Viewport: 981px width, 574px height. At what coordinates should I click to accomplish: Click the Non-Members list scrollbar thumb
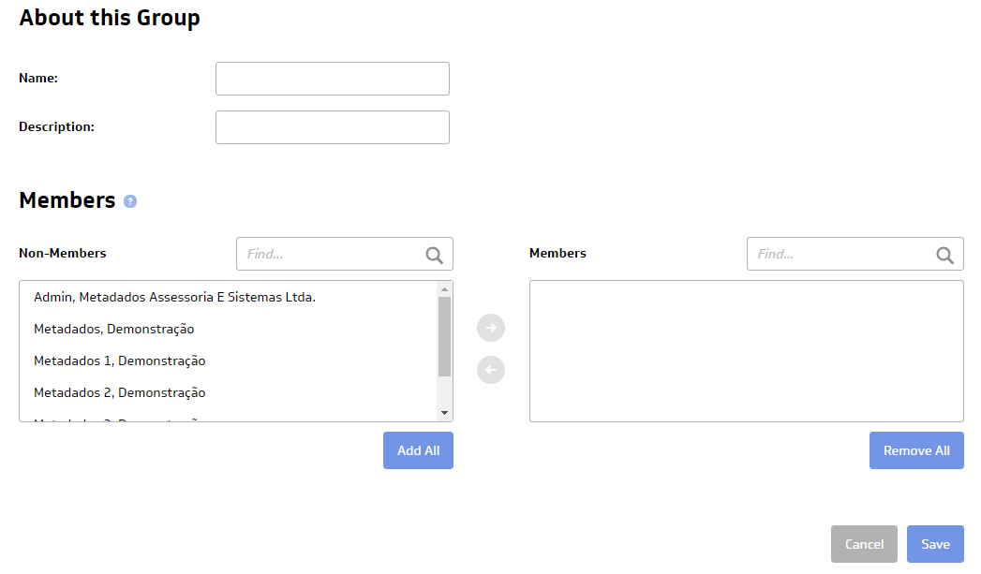(x=444, y=335)
